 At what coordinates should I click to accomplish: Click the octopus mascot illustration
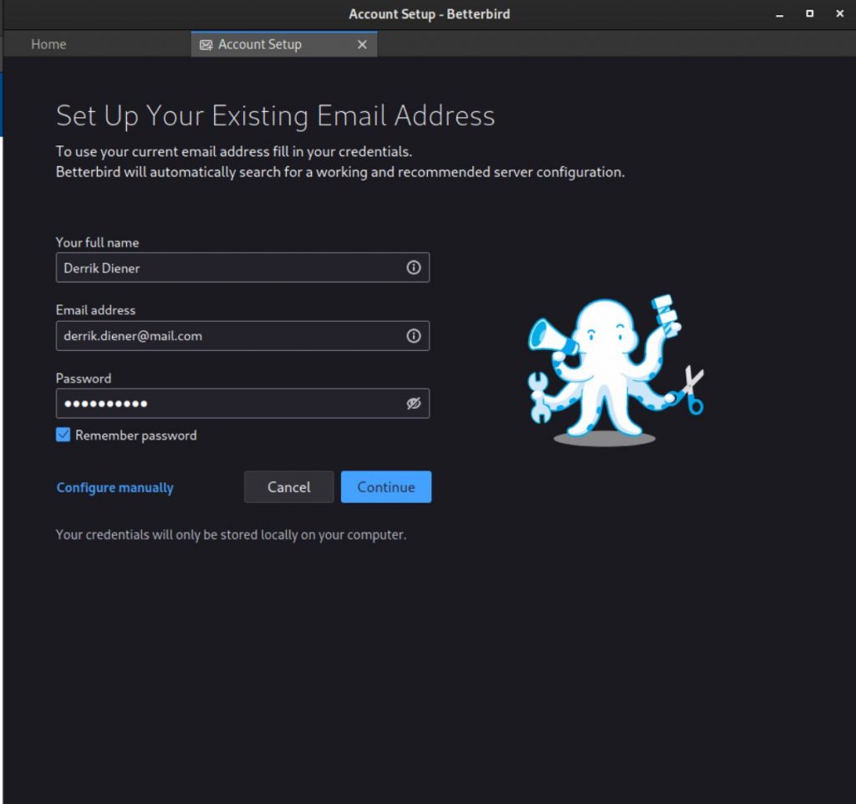click(x=615, y=370)
